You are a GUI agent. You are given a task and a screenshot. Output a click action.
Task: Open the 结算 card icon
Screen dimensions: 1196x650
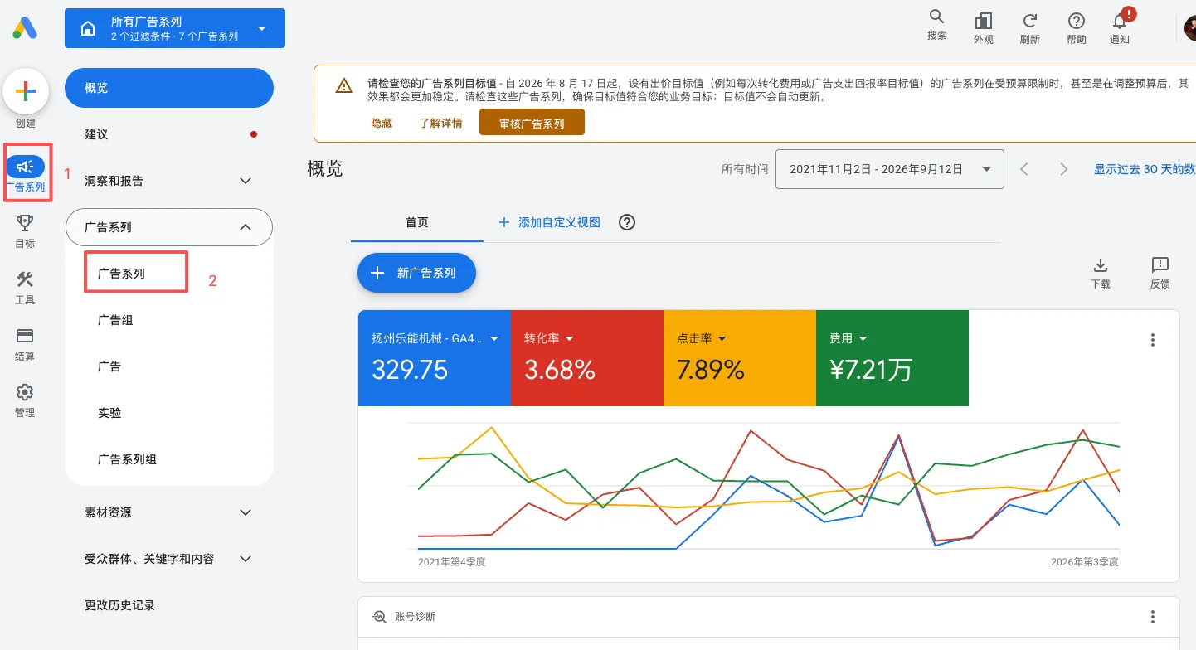25,335
